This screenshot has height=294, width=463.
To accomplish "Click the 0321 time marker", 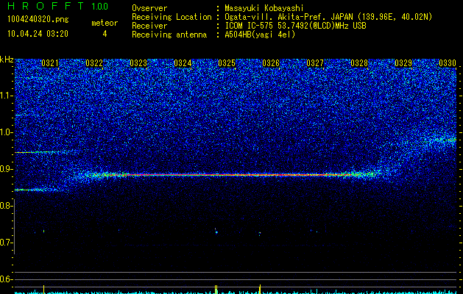I will tap(50, 63).
